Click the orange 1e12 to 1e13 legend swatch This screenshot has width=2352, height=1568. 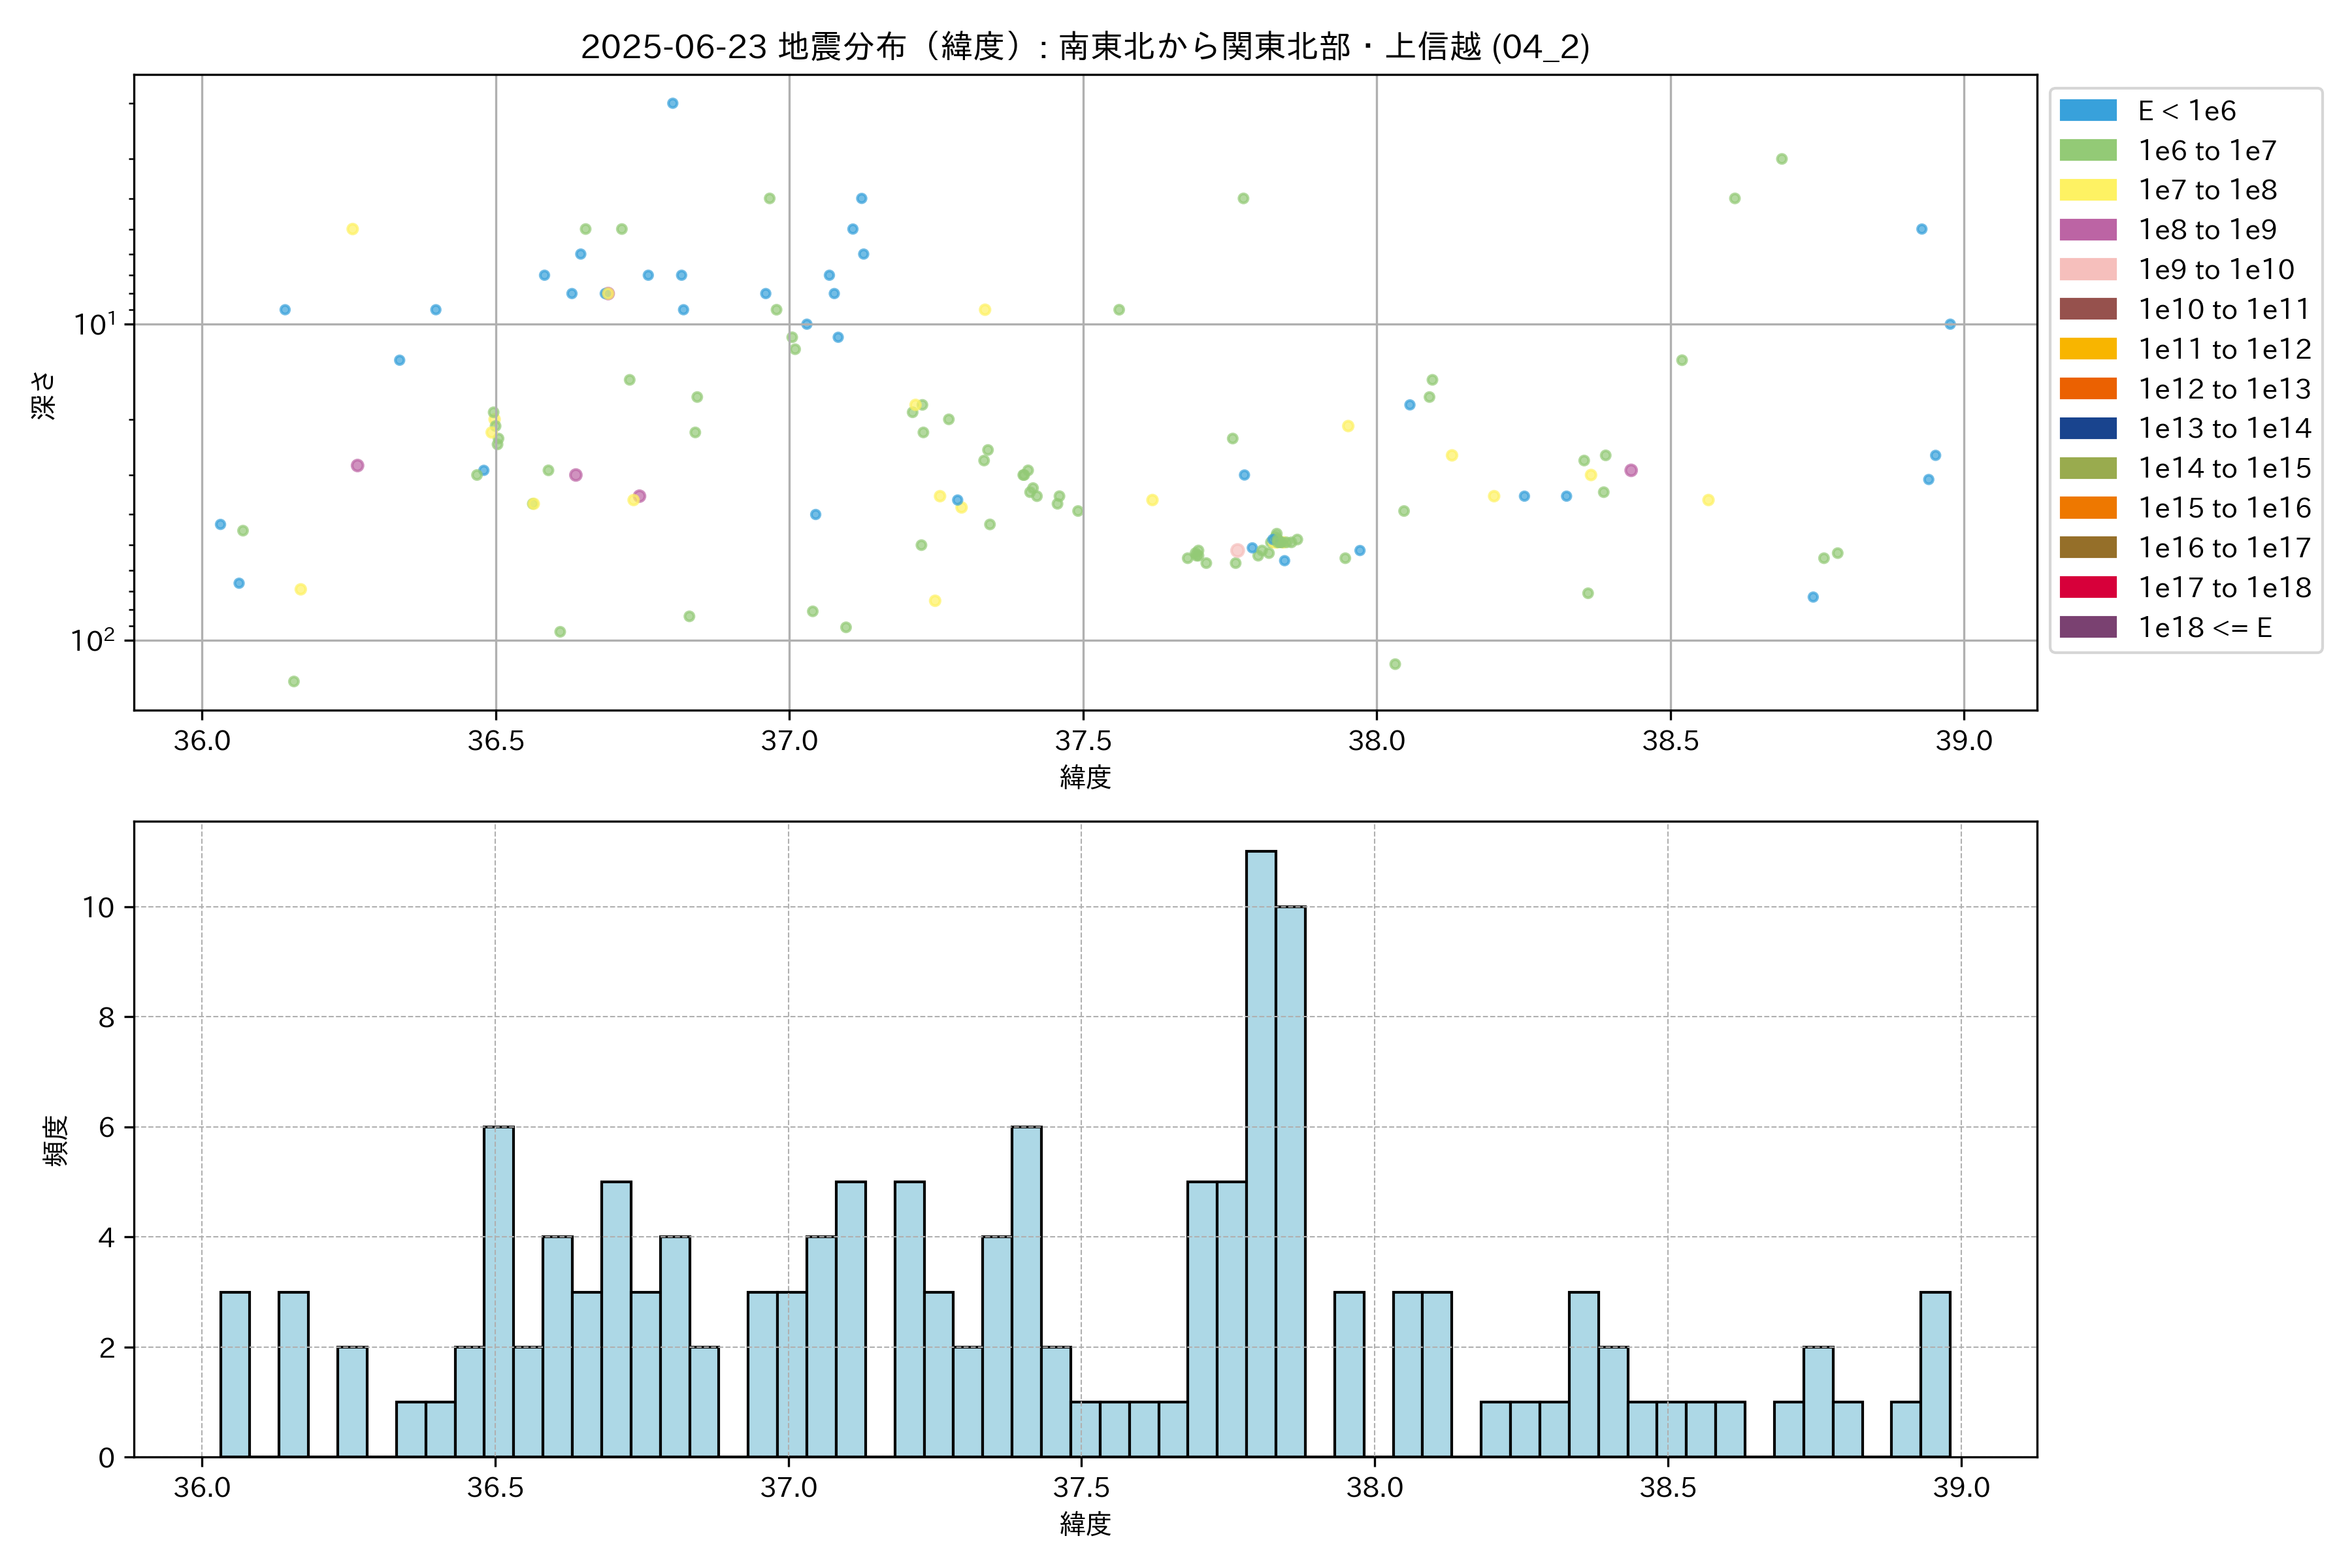pyautogui.click(x=2088, y=389)
